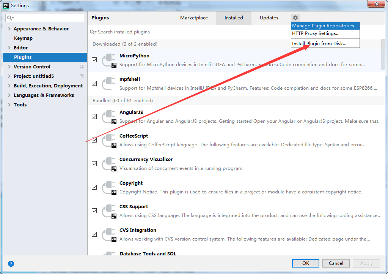This screenshot has height=274, width=388.
Task: Expand the Appearance & Behavior tree node
Action: click(9, 29)
